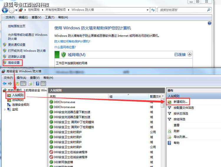Open 操作(A) menu in advanced firewall window
The height and width of the screenshot is (167, 221).
(x=22, y=78)
